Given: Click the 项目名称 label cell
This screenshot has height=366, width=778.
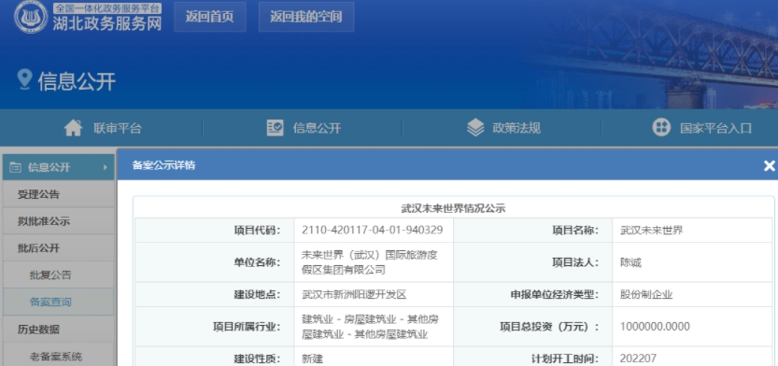Looking at the screenshot, I should pyautogui.click(x=533, y=230).
